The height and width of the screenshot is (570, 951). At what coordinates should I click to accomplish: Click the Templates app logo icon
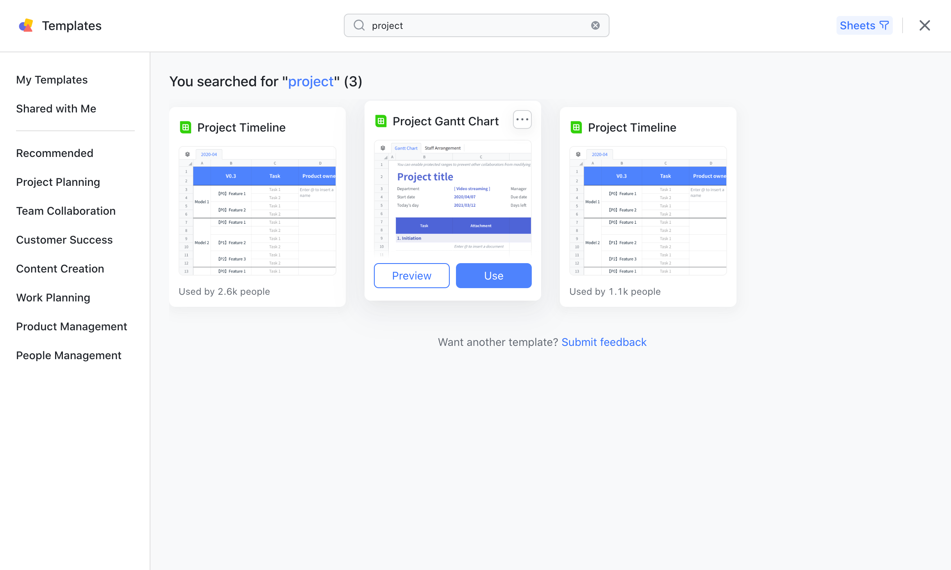25,25
